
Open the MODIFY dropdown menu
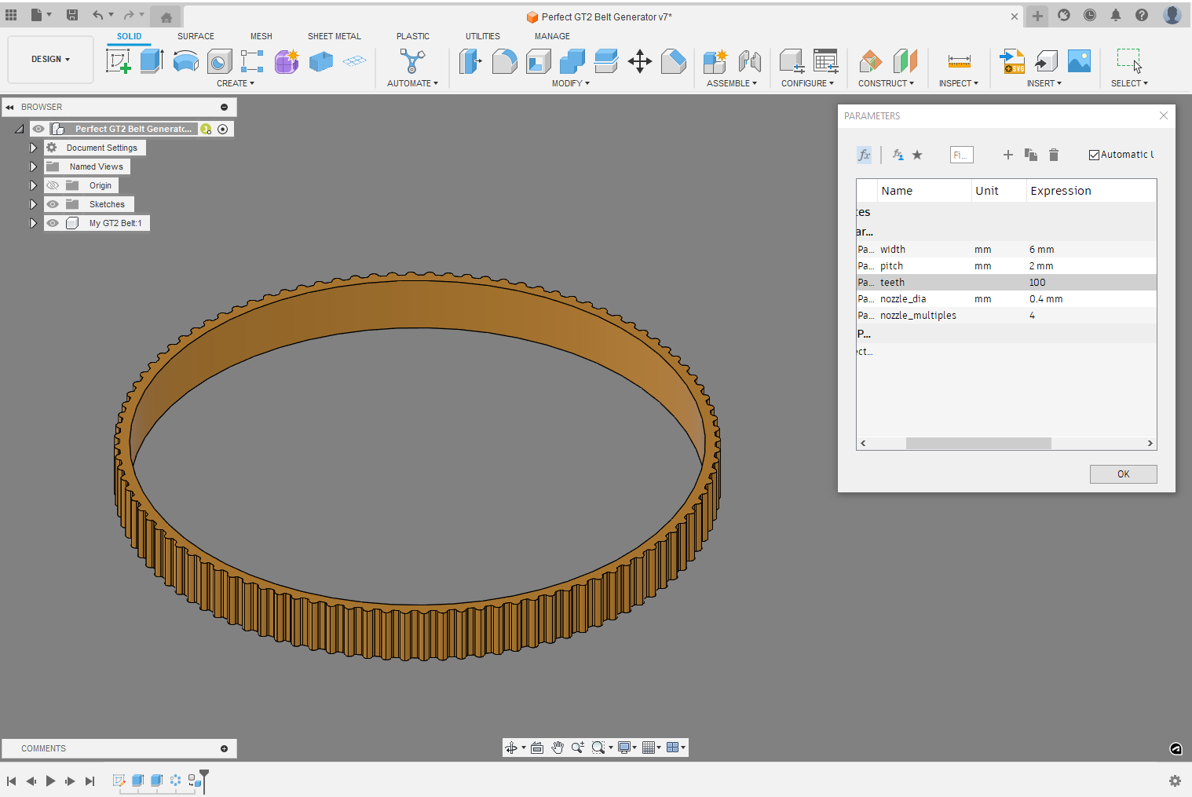[571, 83]
